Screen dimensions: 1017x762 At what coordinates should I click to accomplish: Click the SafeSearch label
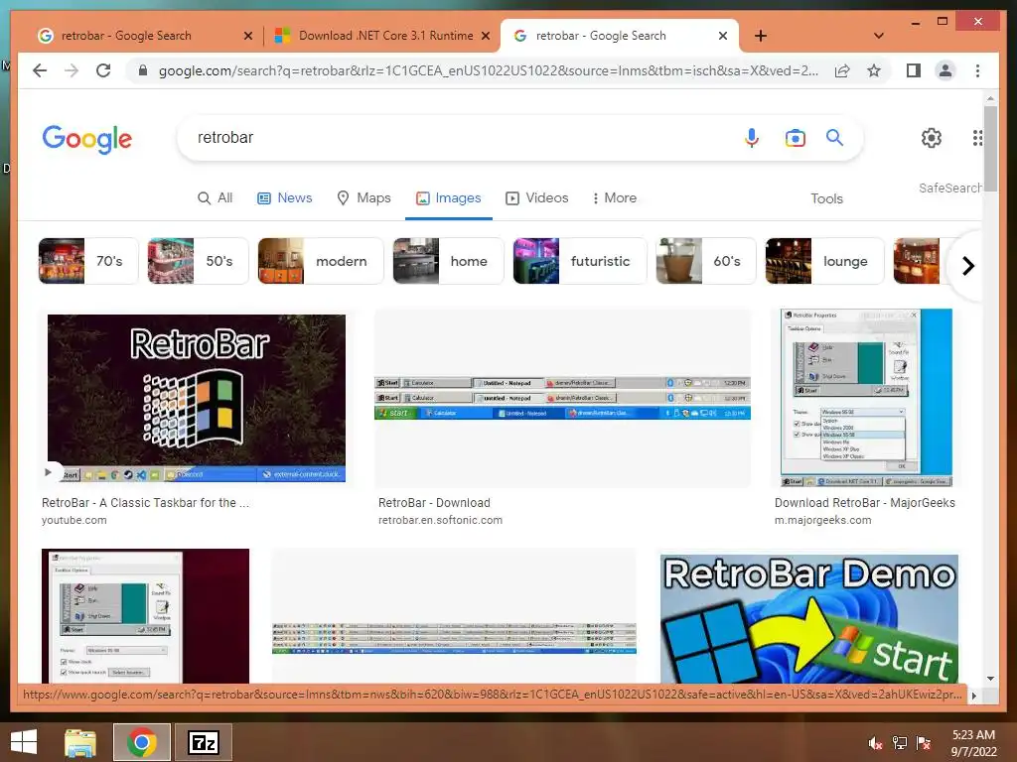(x=949, y=188)
